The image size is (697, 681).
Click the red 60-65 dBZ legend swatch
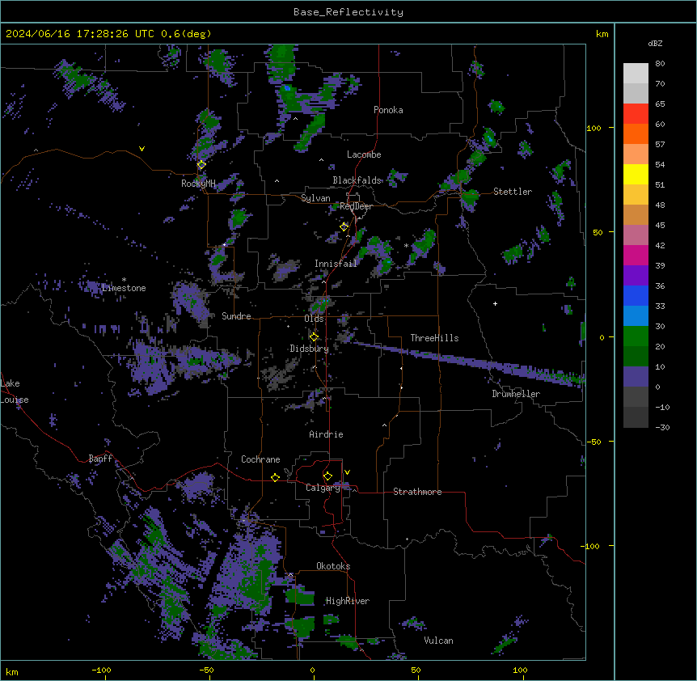(636, 114)
